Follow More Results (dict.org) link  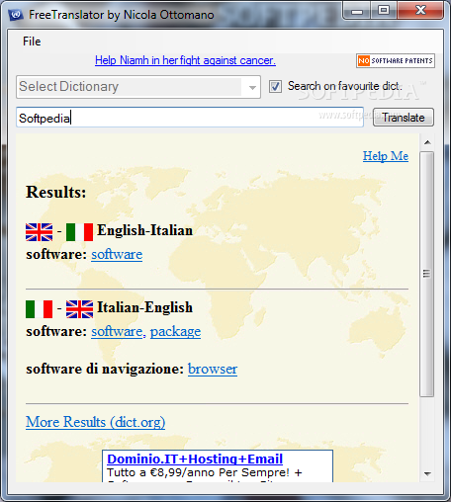click(96, 422)
